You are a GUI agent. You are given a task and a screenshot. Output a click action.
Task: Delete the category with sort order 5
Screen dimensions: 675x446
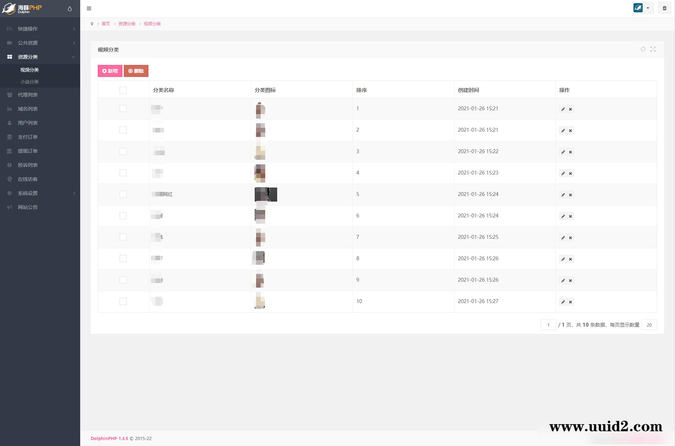click(571, 195)
